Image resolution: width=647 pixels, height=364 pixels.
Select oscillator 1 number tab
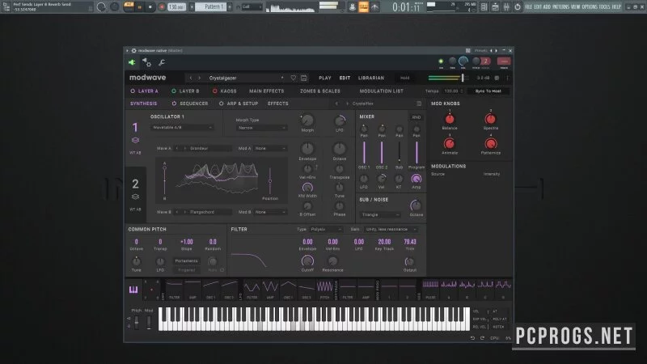(x=135, y=127)
